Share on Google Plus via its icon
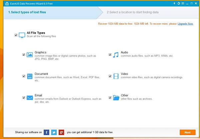 tap(61, 132)
